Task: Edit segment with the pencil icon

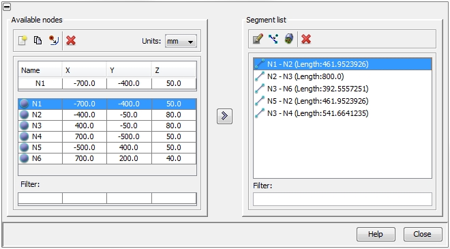Action: (258, 39)
